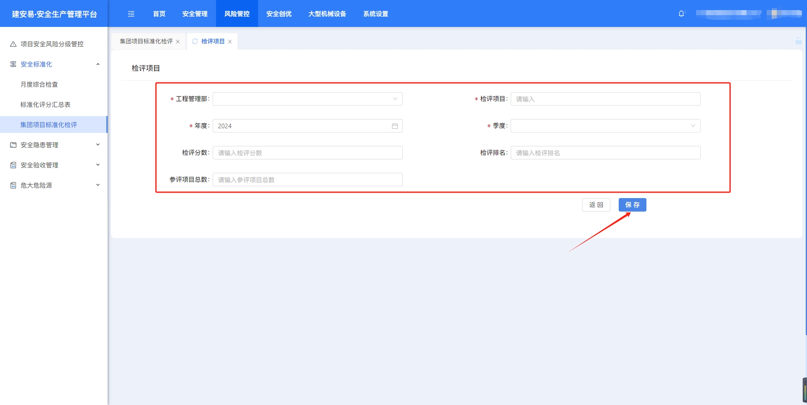The image size is (807, 405).
Task: Close the 检评项目 tab
Action: pos(230,42)
